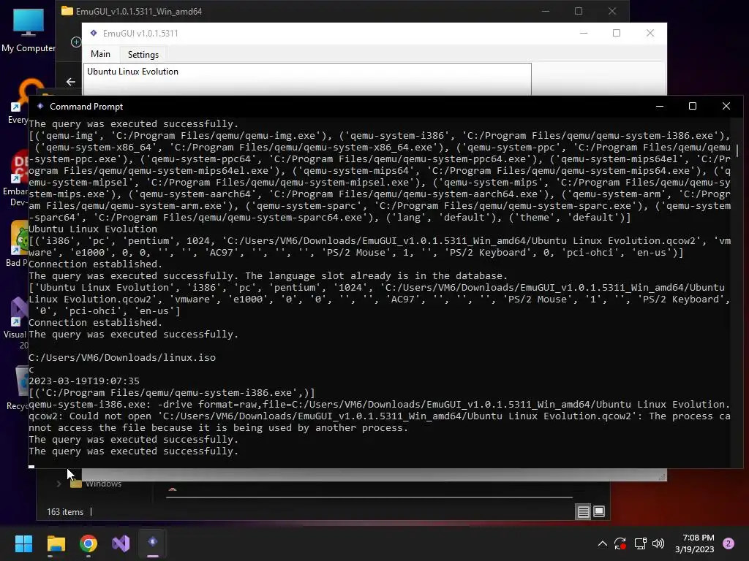Launch Google Chrome from the taskbar
This screenshot has width=749, height=561.
pyautogui.click(x=89, y=543)
